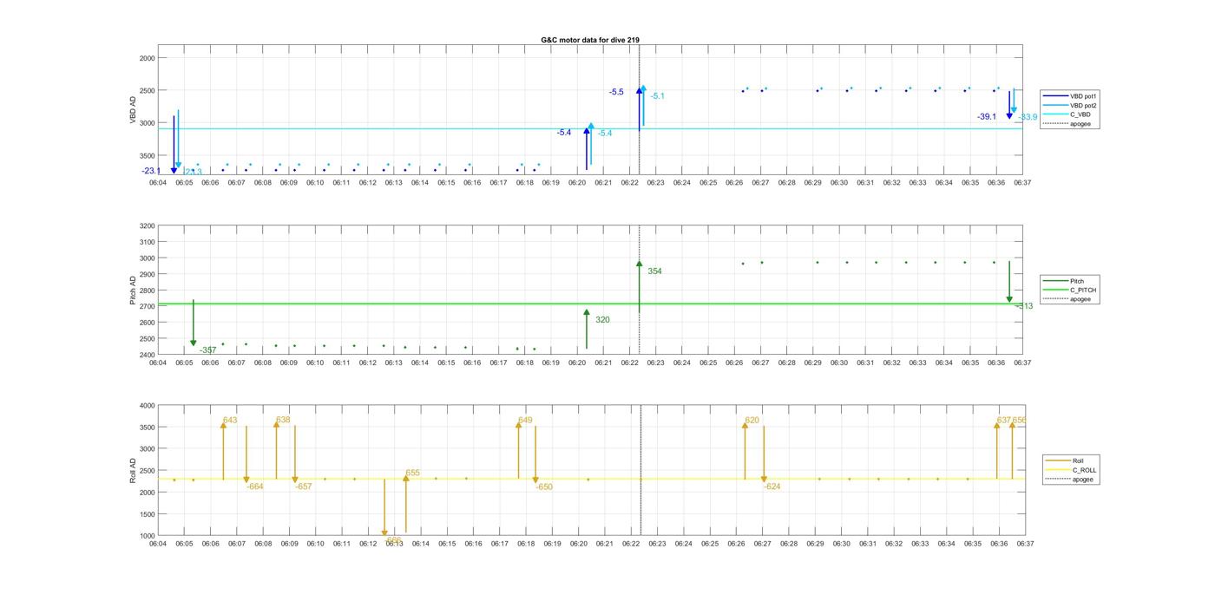Click the dark blue VBD arrow labeled -5.5
This screenshot has height=601, width=1215.
640,109
